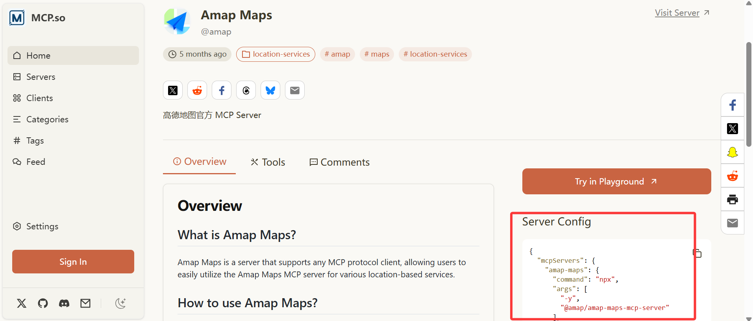Click the MCP.so logo icon

[x=17, y=18]
